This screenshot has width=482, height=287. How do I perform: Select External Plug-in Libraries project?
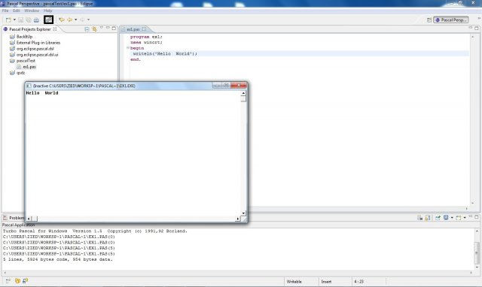tap(38, 43)
